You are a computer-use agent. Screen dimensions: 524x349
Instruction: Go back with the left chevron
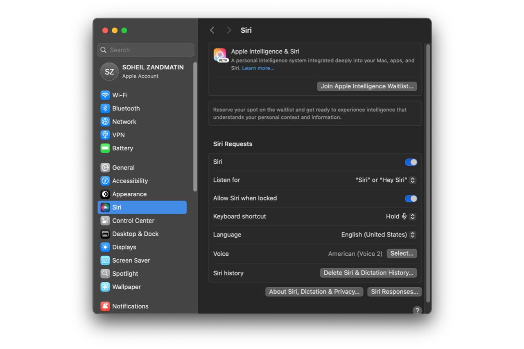pos(212,30)
